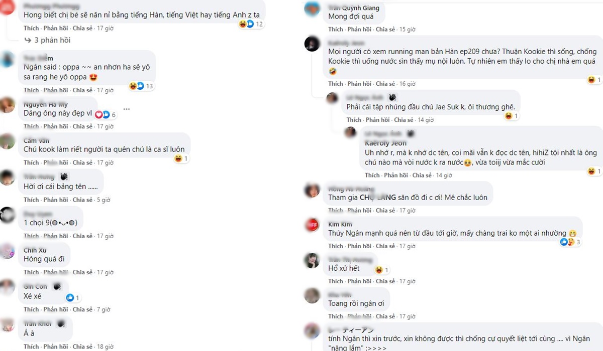The width and height of the screenshot is (603, 351).
Task: Open reactions with count 13 on Ngân said comment
Action: click(x=141, y=86)
